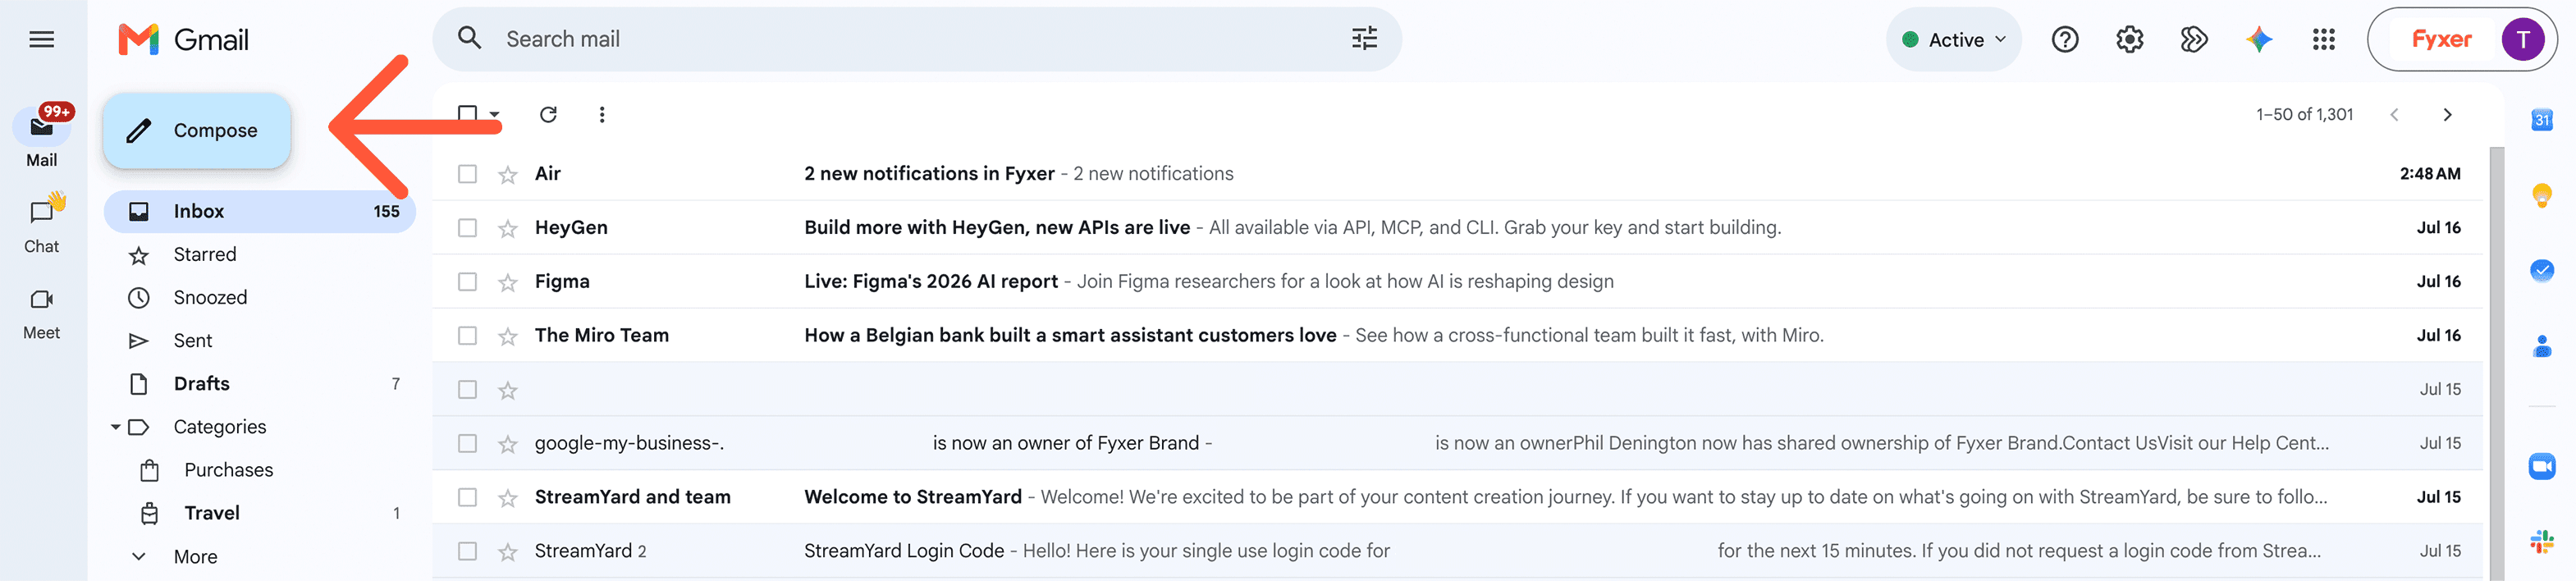Click the extension icon beside Settings gear
The height and width of the screenshot is (581, 2576).
click(x=2194, y=39)
